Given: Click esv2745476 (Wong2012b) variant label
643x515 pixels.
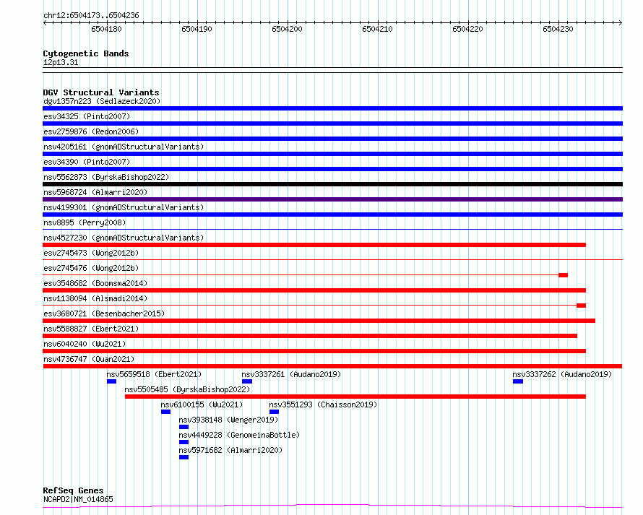Looking at the screenshot, I should 91,268.
